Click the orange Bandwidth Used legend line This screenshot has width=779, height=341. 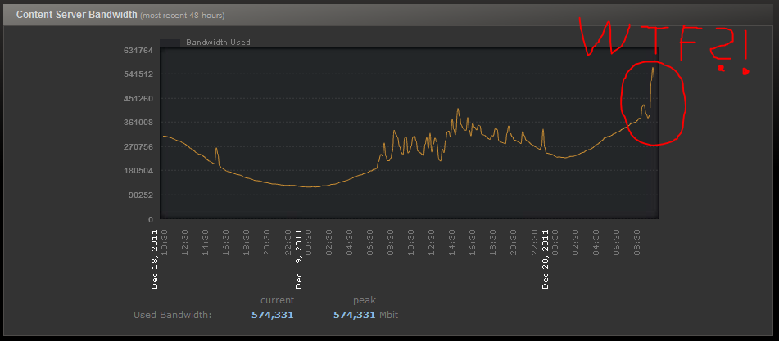click(x=170, y=42)
